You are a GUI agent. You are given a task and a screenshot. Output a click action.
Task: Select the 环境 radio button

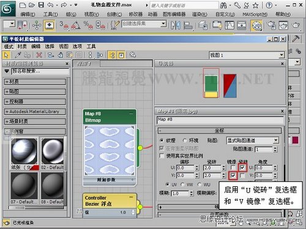click(x=185, y=140)
